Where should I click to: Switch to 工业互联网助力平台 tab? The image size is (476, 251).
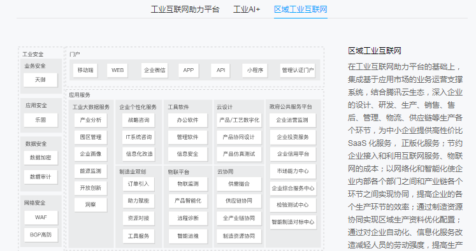(x=185, y=10)
